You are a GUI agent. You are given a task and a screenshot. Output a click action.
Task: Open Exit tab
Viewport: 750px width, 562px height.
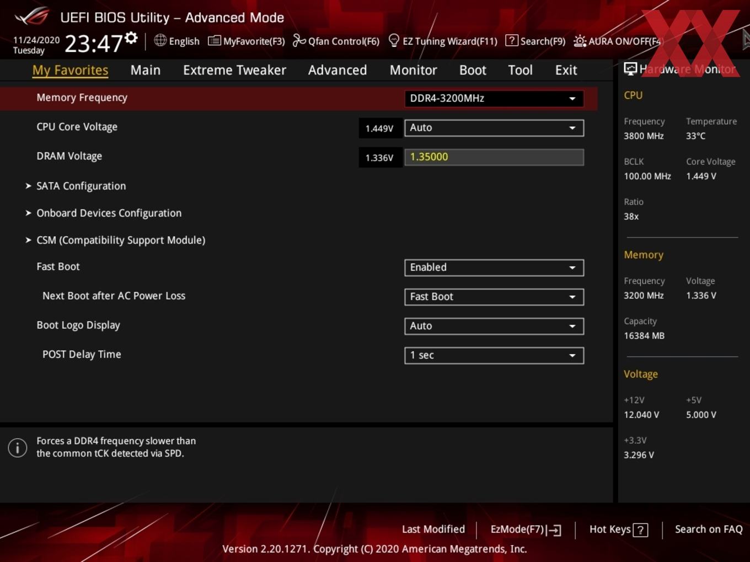pyautogui.click(x=566, y=70)
